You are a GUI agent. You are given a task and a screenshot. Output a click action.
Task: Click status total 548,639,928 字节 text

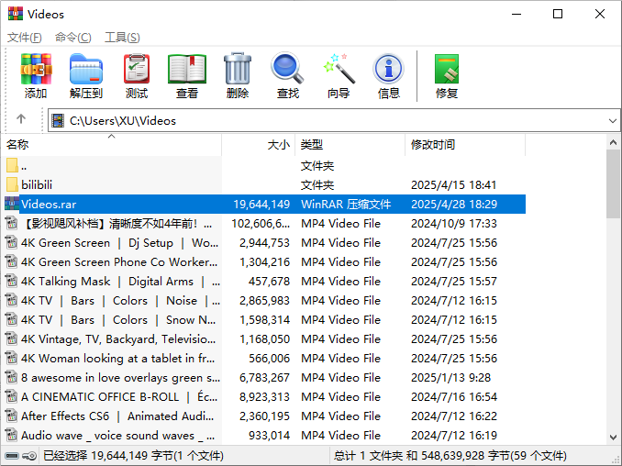[450, 455]
